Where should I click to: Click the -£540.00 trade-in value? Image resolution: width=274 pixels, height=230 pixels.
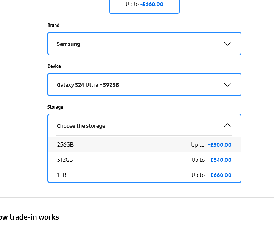[x=220, y=160]
